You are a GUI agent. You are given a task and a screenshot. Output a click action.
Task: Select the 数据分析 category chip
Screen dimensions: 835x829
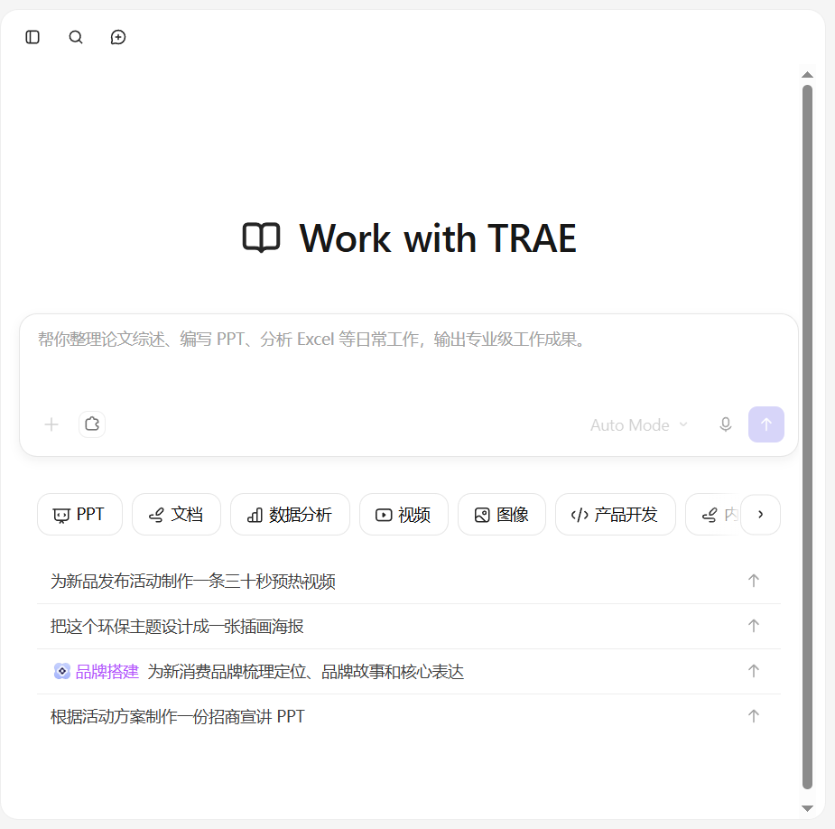click(290, 515)
